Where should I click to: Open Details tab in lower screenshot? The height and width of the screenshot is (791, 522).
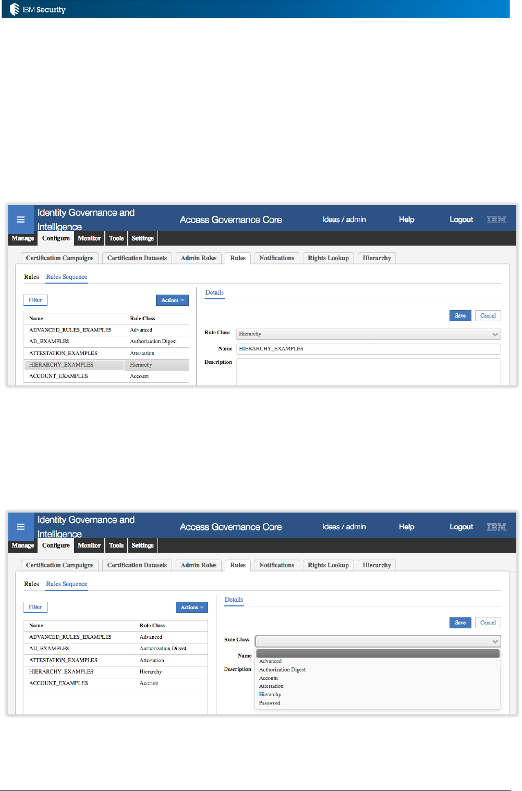click(234, 600)
